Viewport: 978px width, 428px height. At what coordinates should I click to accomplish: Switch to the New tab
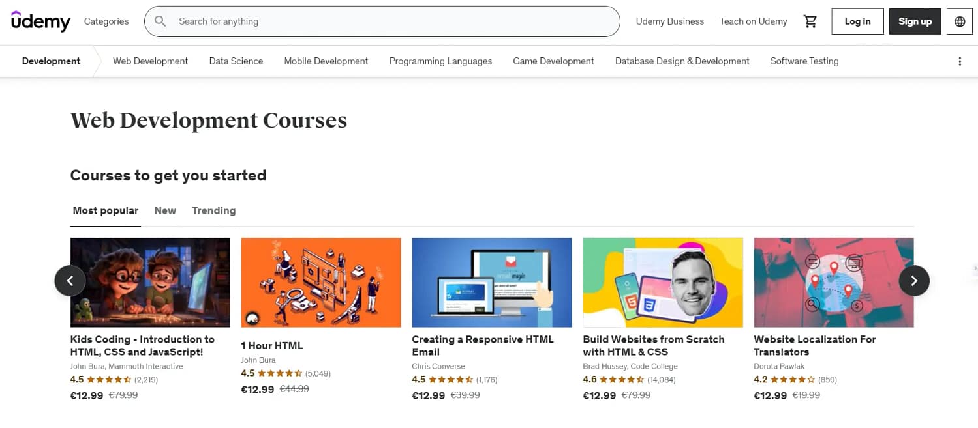click(x=165, y=210)
